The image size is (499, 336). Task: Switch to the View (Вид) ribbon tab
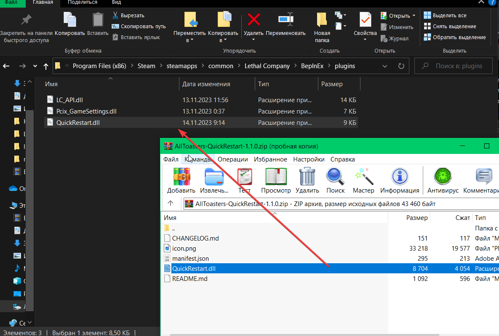[x=117, y=3]
